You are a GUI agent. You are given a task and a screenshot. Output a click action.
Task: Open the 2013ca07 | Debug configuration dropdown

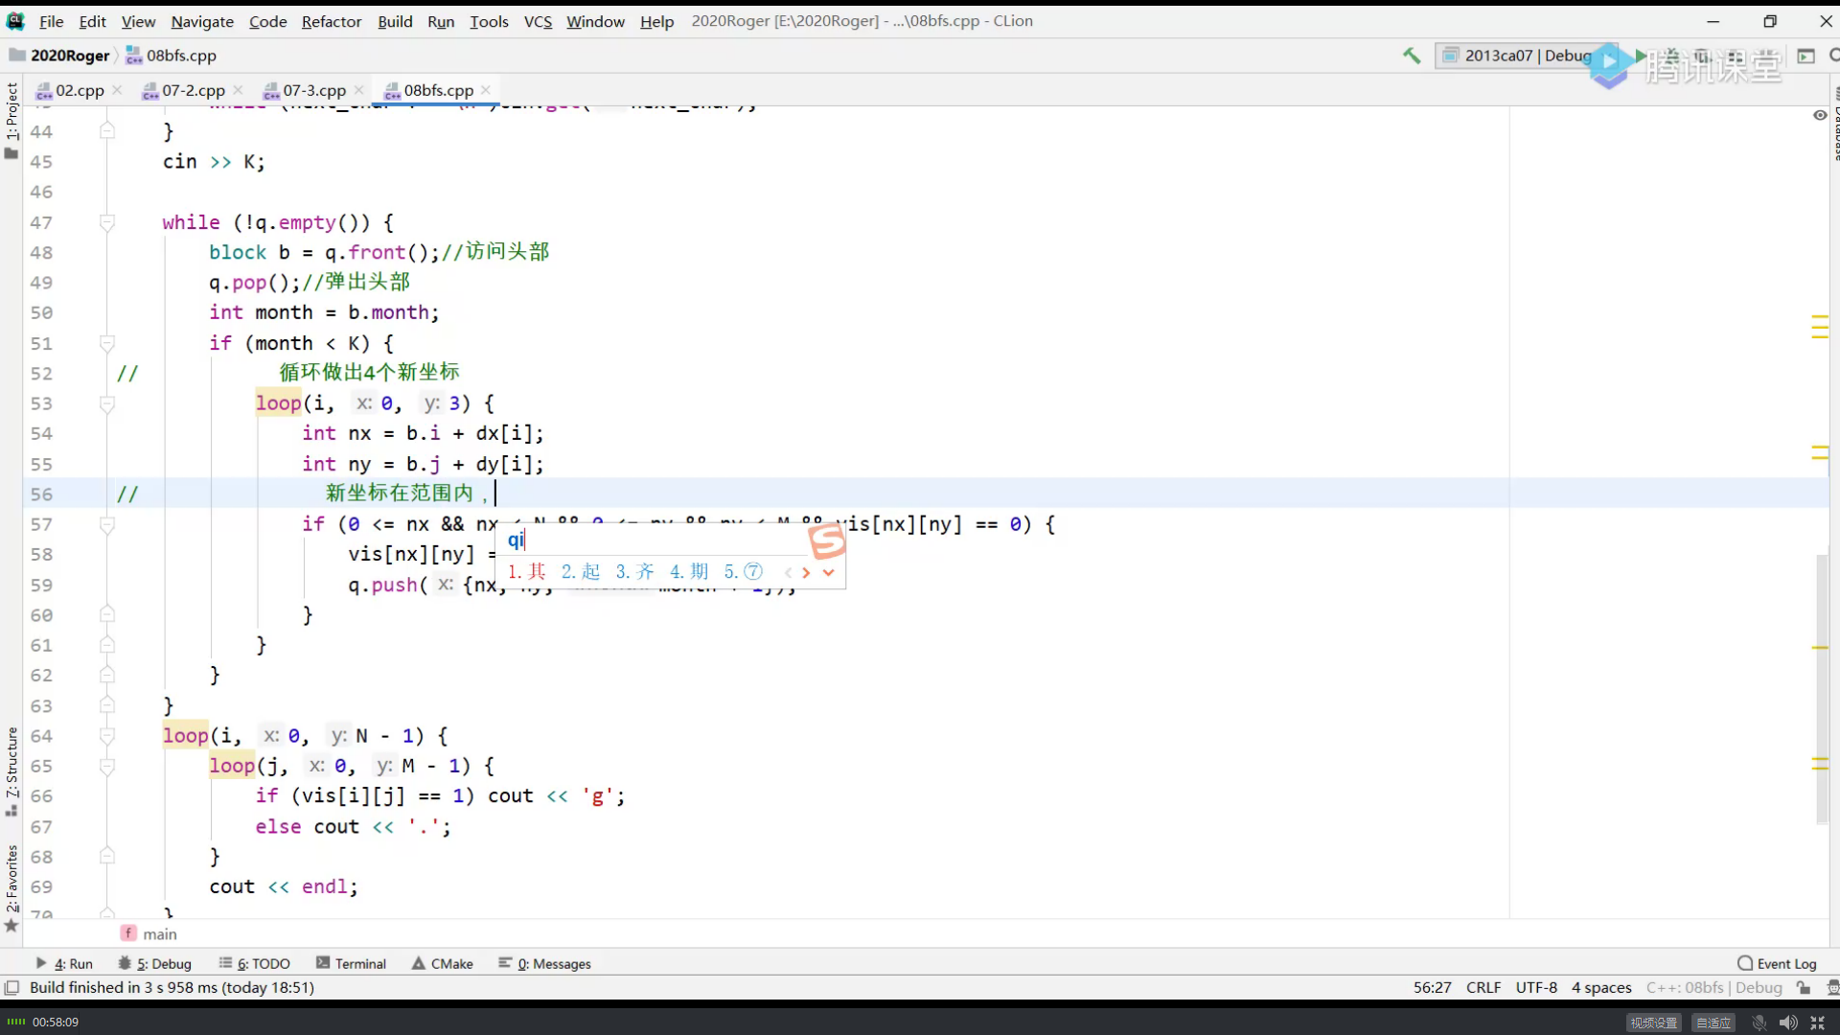pyautogui.click(x=1516, y=56)
